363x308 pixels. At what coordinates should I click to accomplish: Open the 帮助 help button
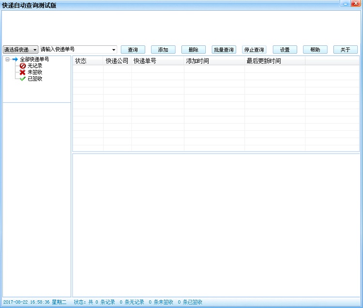point(315,50)
